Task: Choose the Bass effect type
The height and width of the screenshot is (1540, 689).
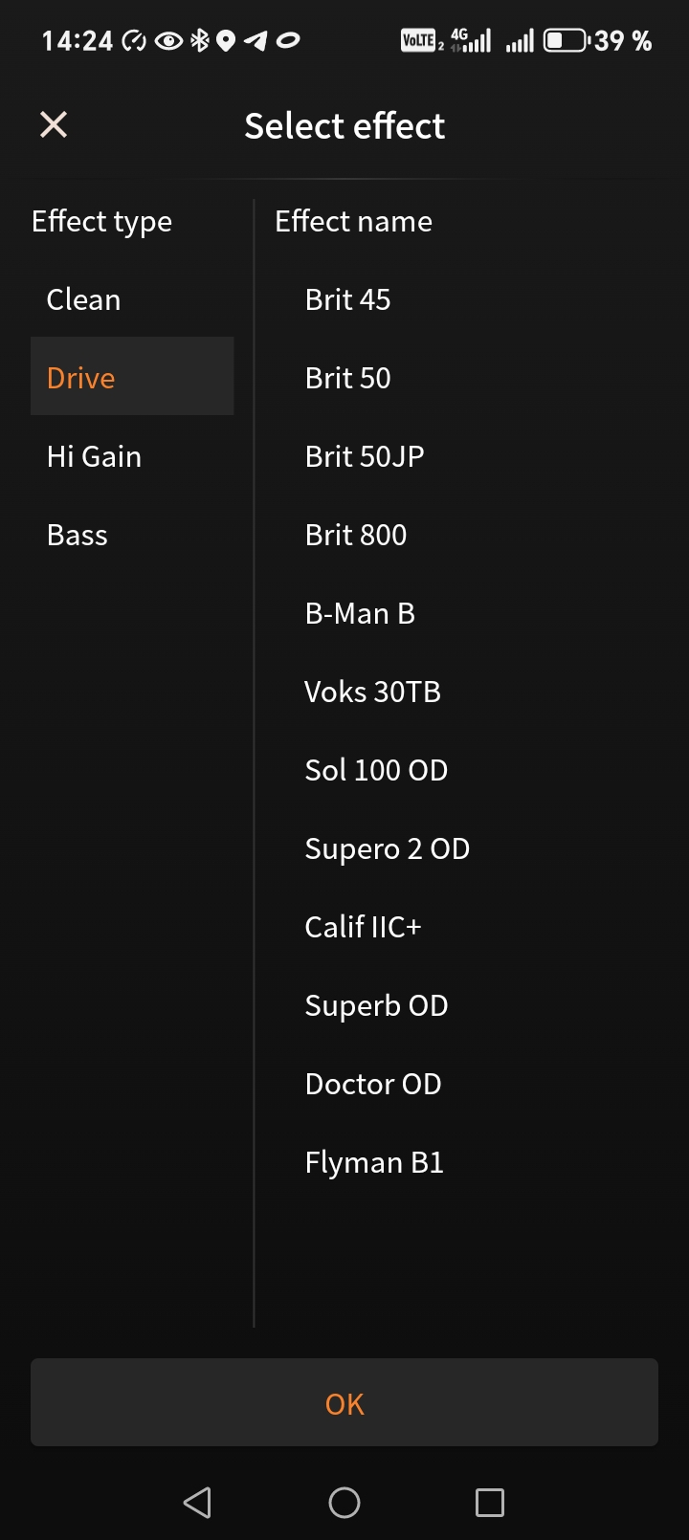Action: tap(78, 535)
